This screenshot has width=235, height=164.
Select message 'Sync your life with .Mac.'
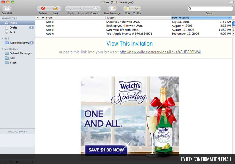[x=134, y=30]
